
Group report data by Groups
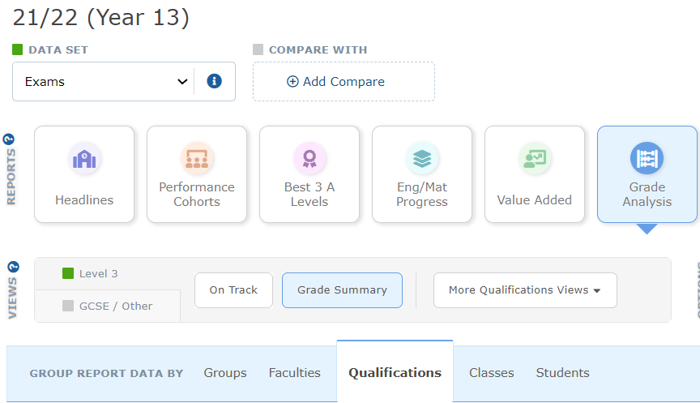[x=225, y=373]
